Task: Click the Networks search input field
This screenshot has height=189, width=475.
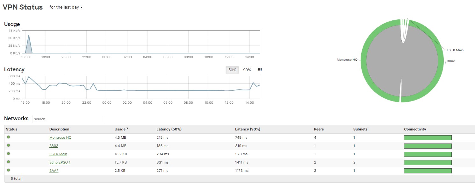Action: pos(68,119)
